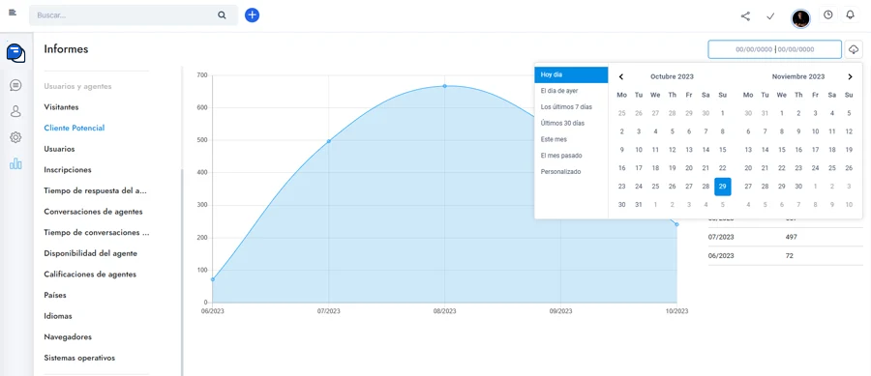This screenshot has height=376, width=871.
Task: Download report with cloud icon
Action: click(854, 49)
